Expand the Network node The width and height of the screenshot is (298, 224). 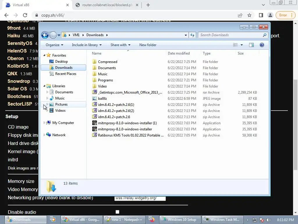tap(44, 135)
